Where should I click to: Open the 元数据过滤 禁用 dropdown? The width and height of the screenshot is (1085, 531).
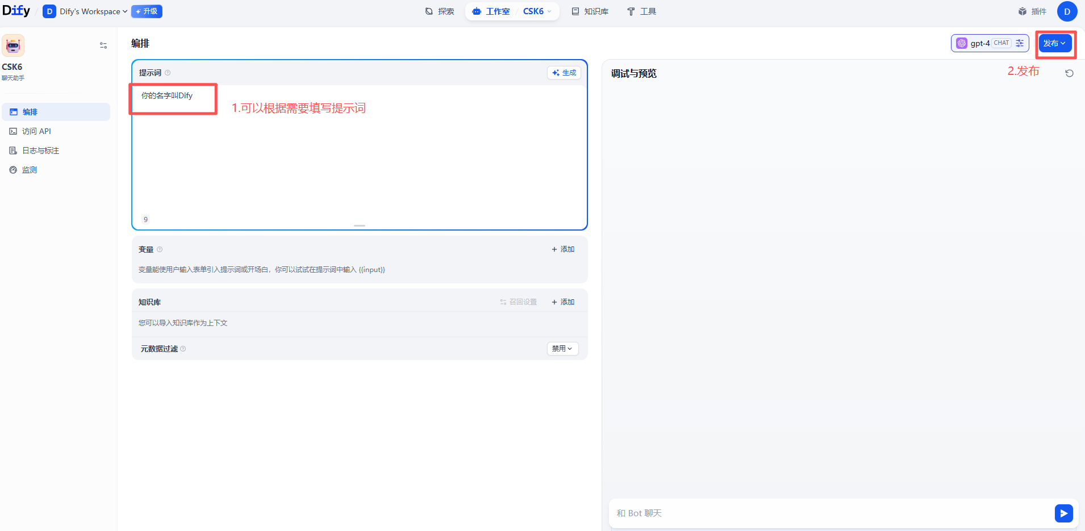coord(562,348)
